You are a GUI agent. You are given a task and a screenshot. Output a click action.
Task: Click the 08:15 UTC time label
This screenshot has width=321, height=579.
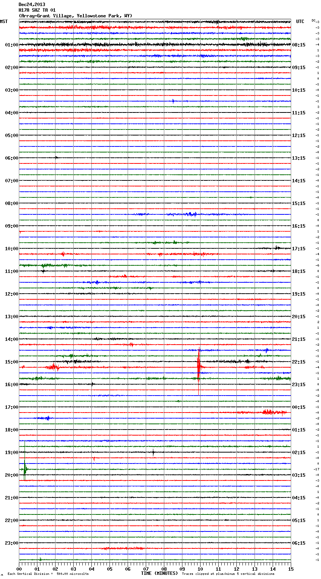click(x=299, y=45)
